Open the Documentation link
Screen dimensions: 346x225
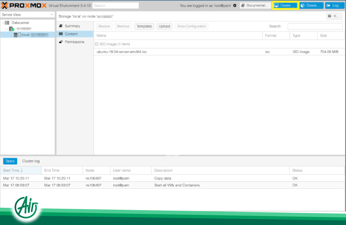255,5
